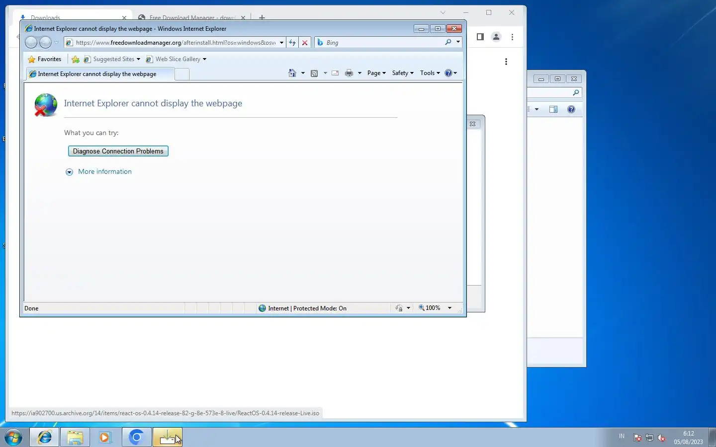Screen dimensions: 716x447
Task: Click Internet Explorer taskbar icon
Action: point(45,437)
